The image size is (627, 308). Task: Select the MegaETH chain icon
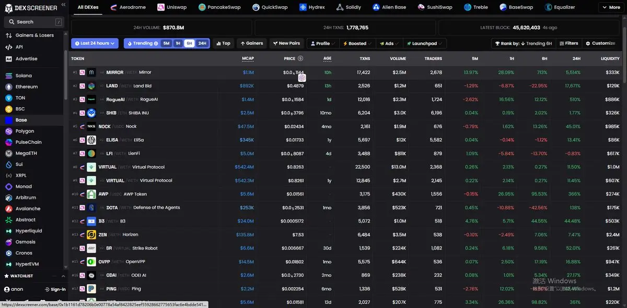(x=8, y=153)
